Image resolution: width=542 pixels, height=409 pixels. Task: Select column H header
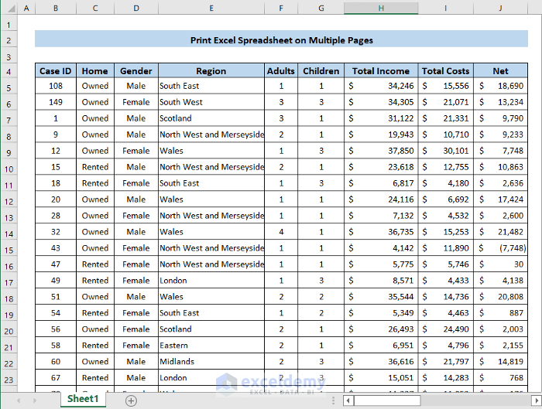[x=381, y=8]
